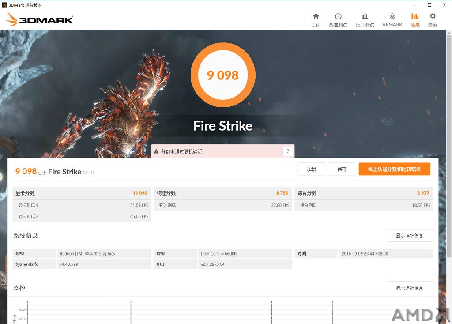Select the Results (结果) bar chart icon
The height and width of the screenshot is (324, 452).
click(415, 16)
